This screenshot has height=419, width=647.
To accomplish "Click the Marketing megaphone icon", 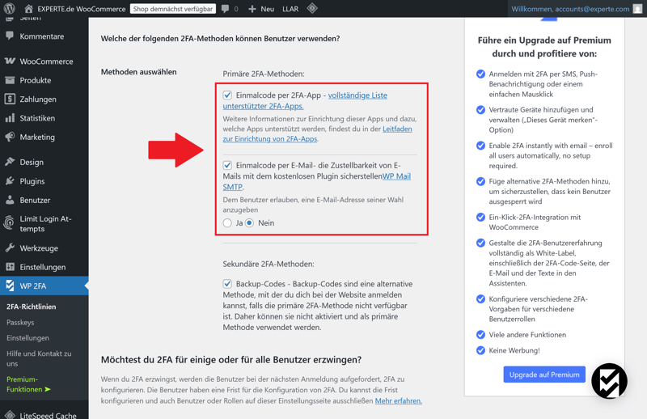I will click(x=10, y=137).
